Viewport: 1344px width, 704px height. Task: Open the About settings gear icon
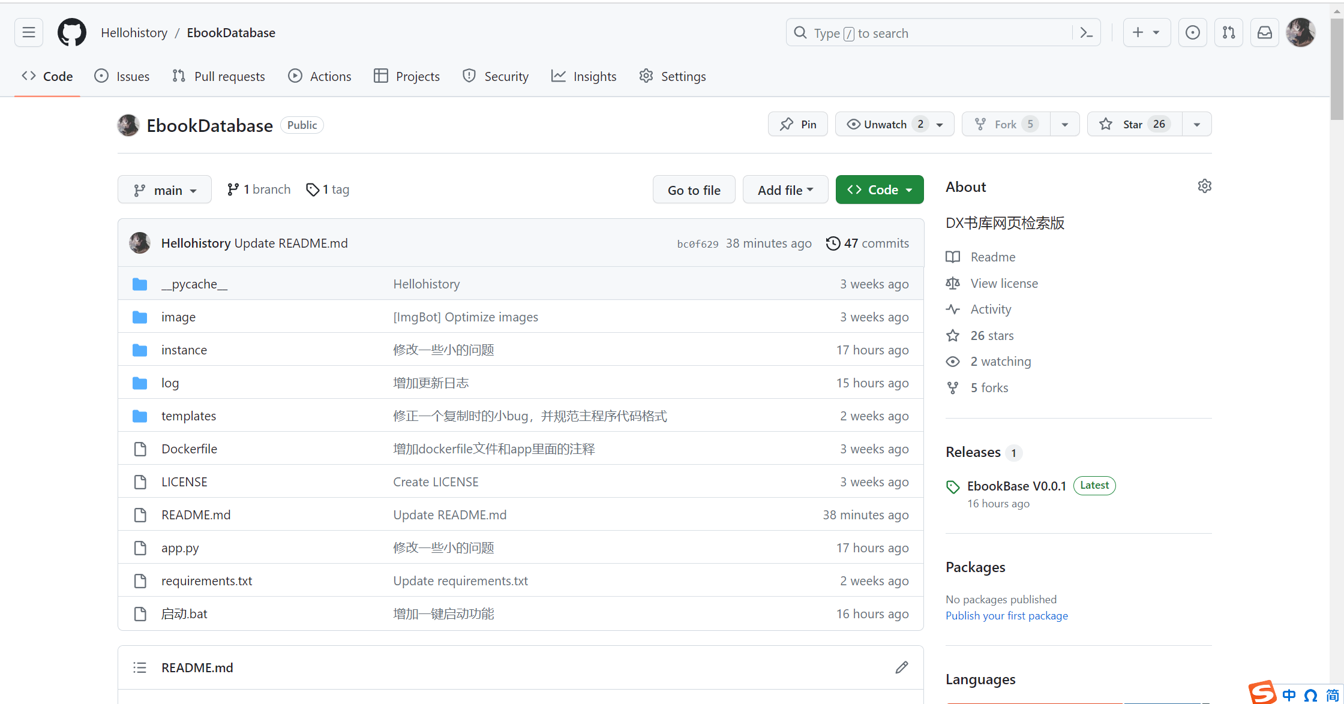1204,186
